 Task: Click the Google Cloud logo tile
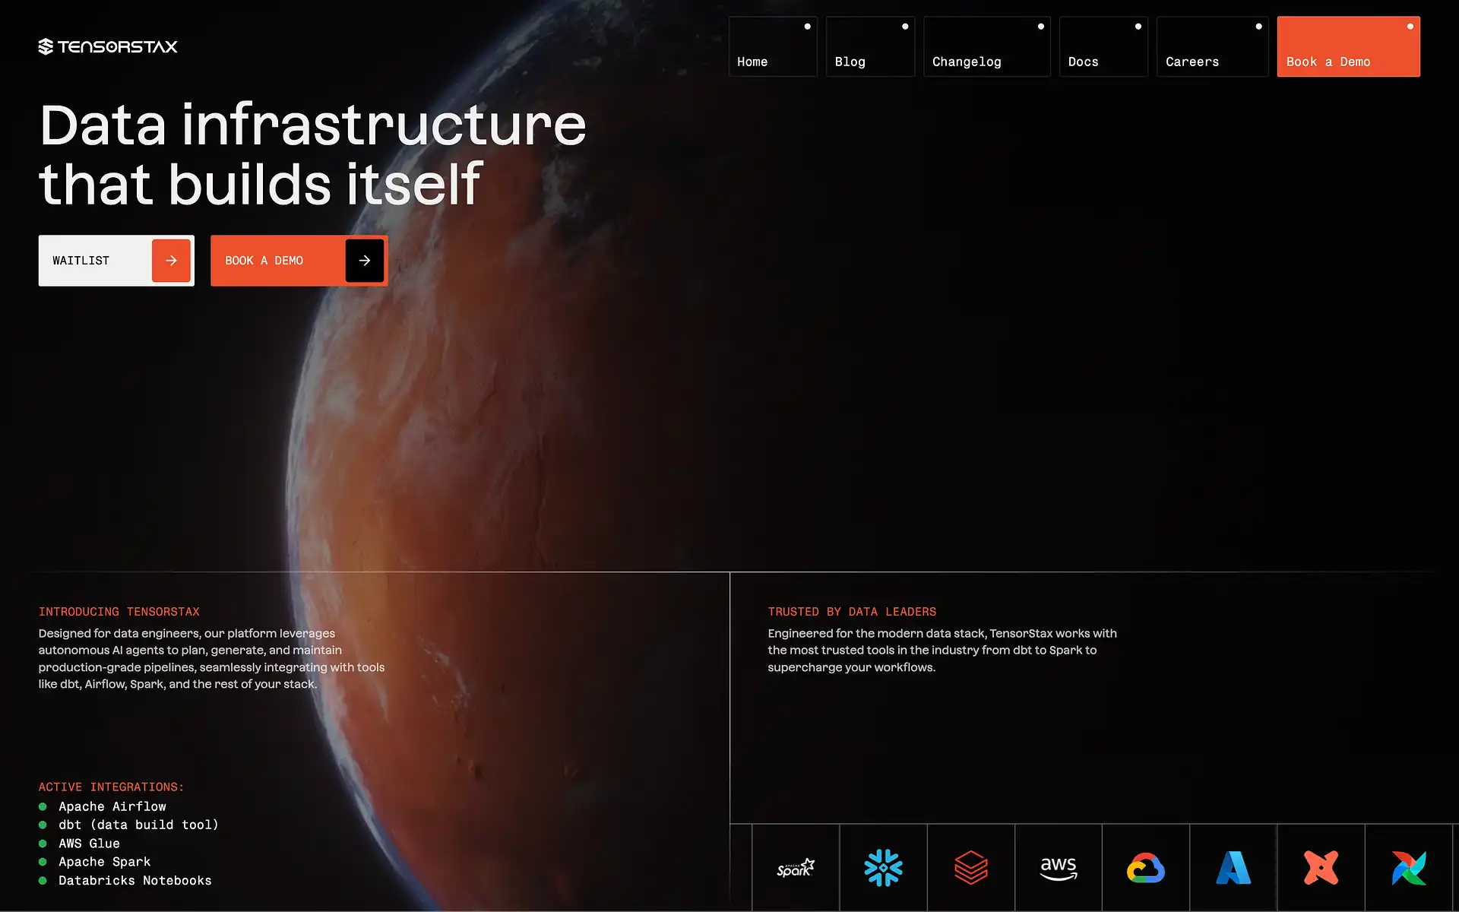pyautogui.click(x=1145, y=867)
